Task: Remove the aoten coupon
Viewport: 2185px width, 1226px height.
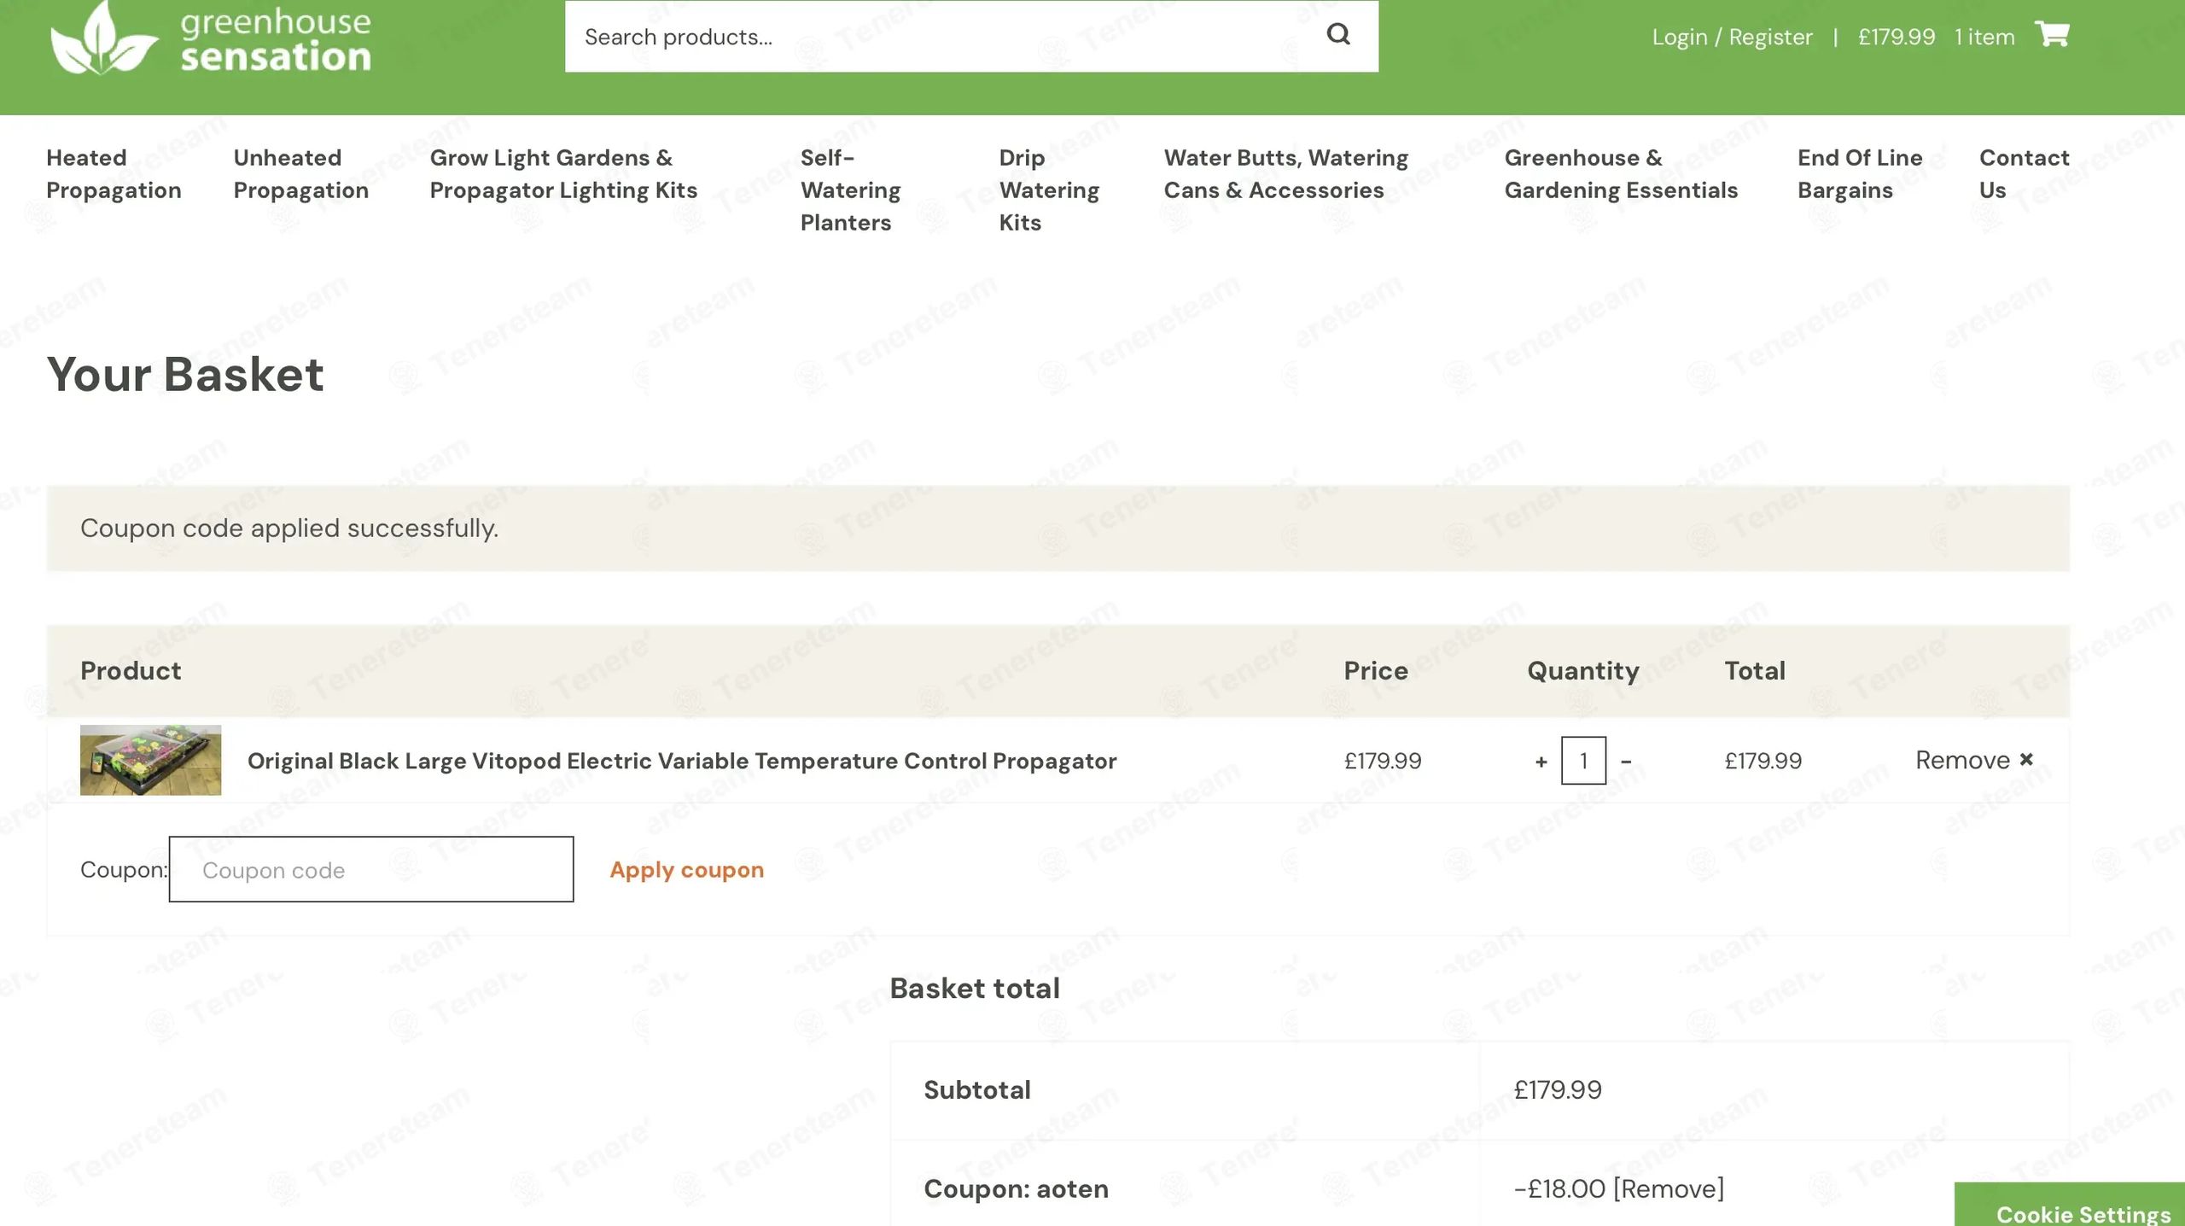Action: coord(1668,1188)
